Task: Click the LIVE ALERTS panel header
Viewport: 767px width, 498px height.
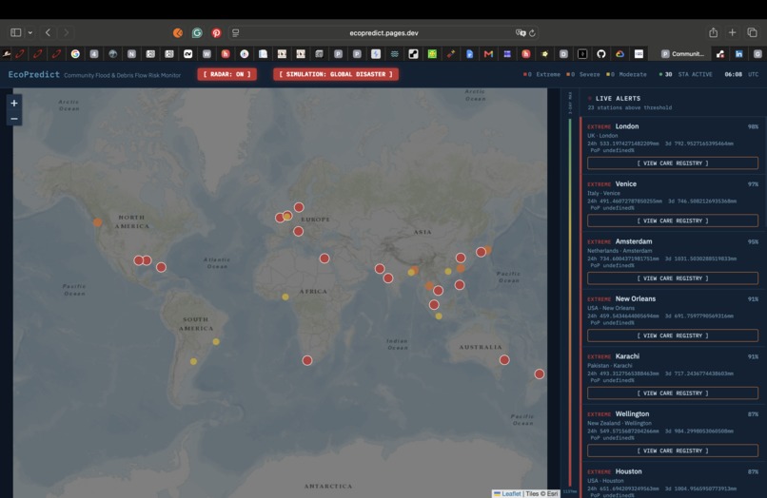Action: click(618, 99)
